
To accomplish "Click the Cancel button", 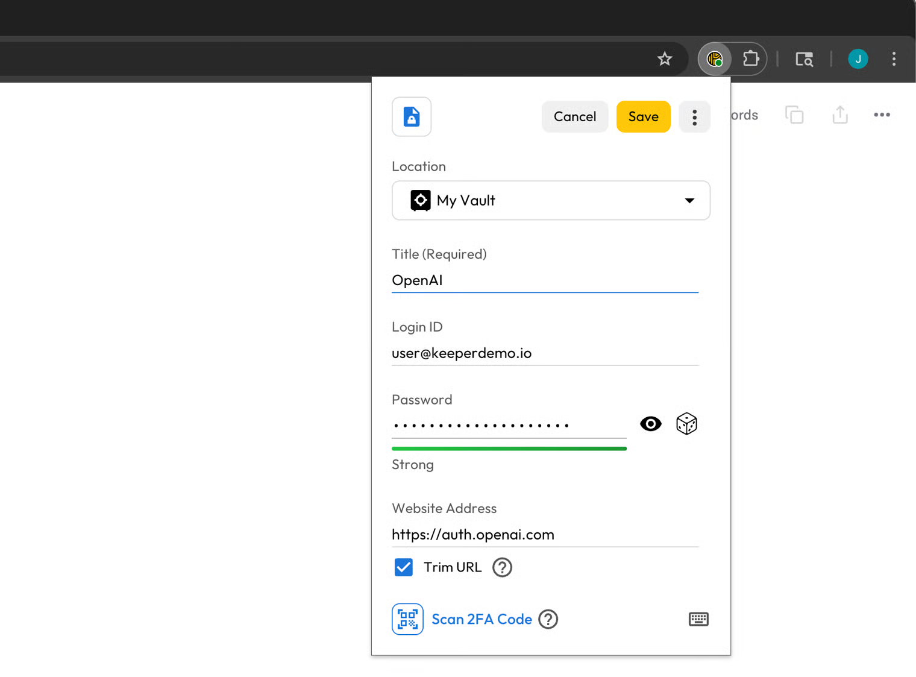I will (574, 117).
